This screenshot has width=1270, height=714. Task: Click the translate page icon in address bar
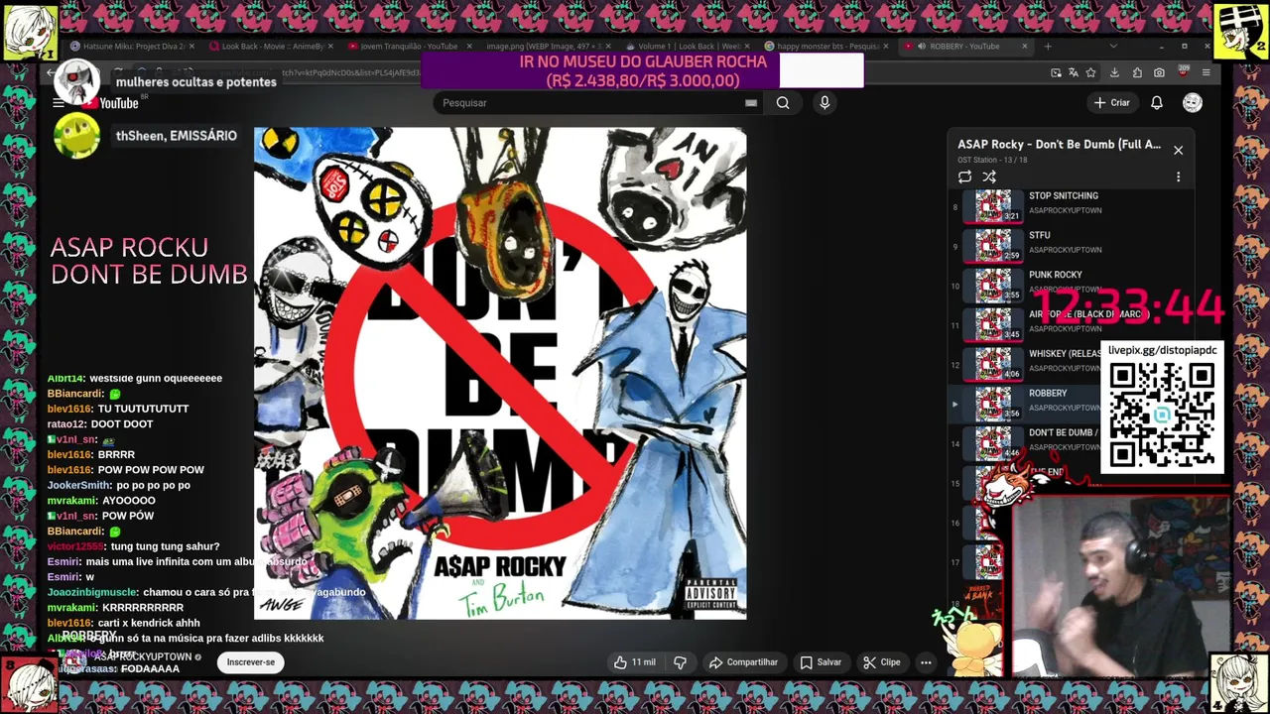point(1074,72)
